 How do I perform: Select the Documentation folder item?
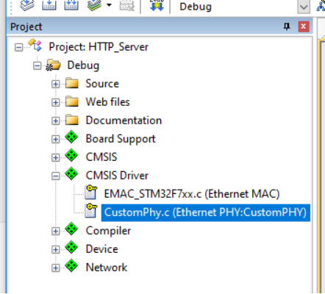coord(124,121)
